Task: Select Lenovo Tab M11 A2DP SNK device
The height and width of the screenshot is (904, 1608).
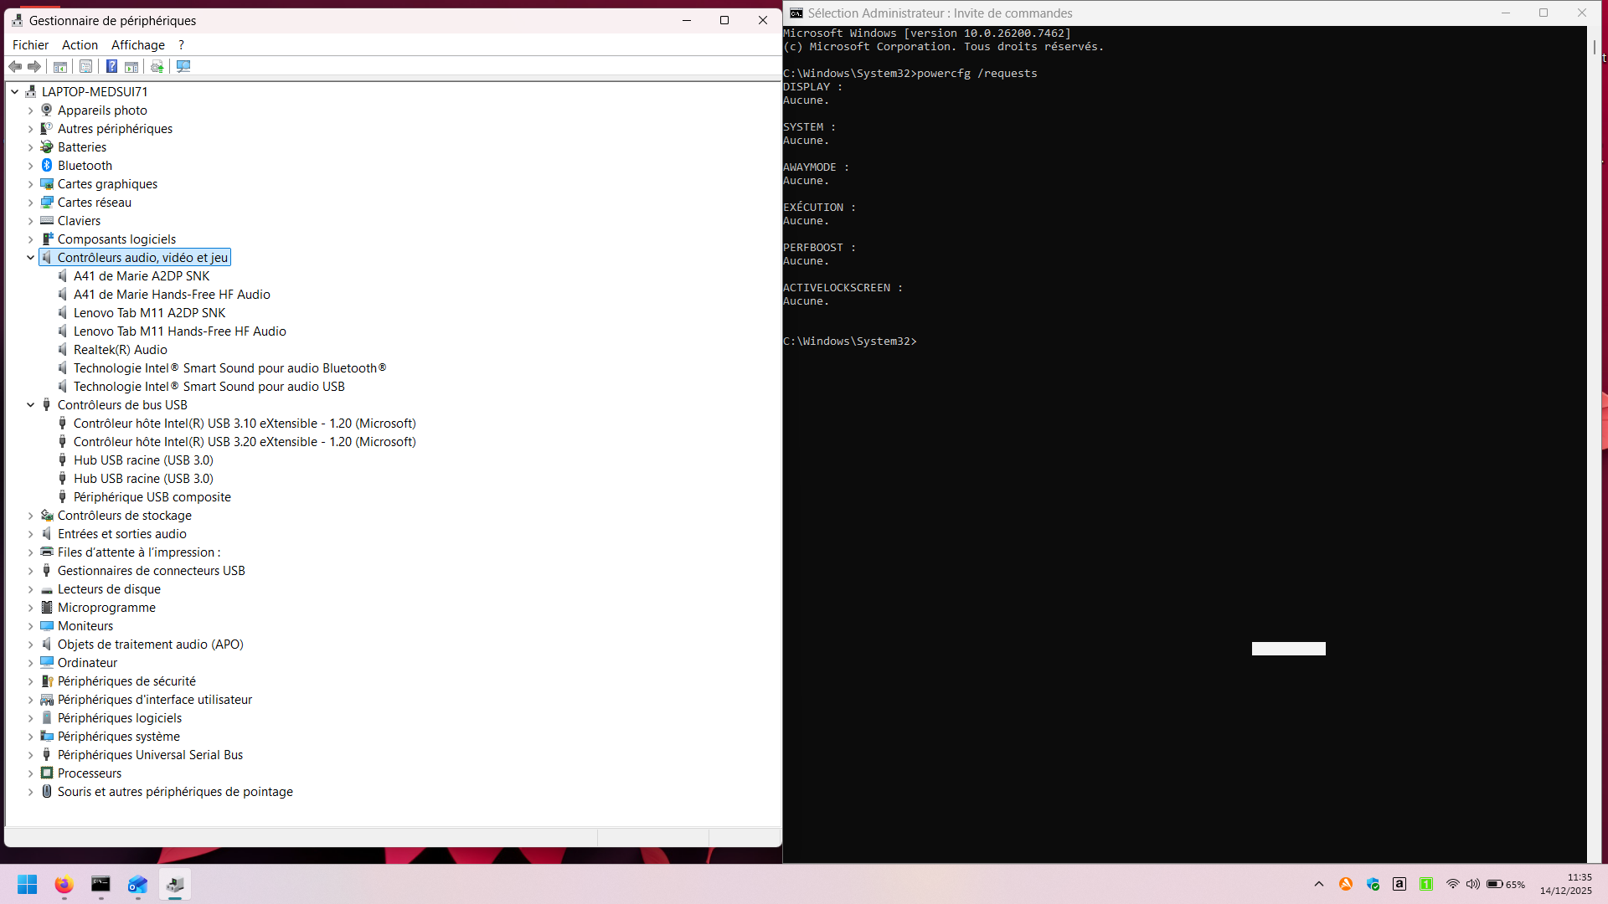Action: click(x=149, y=313)
